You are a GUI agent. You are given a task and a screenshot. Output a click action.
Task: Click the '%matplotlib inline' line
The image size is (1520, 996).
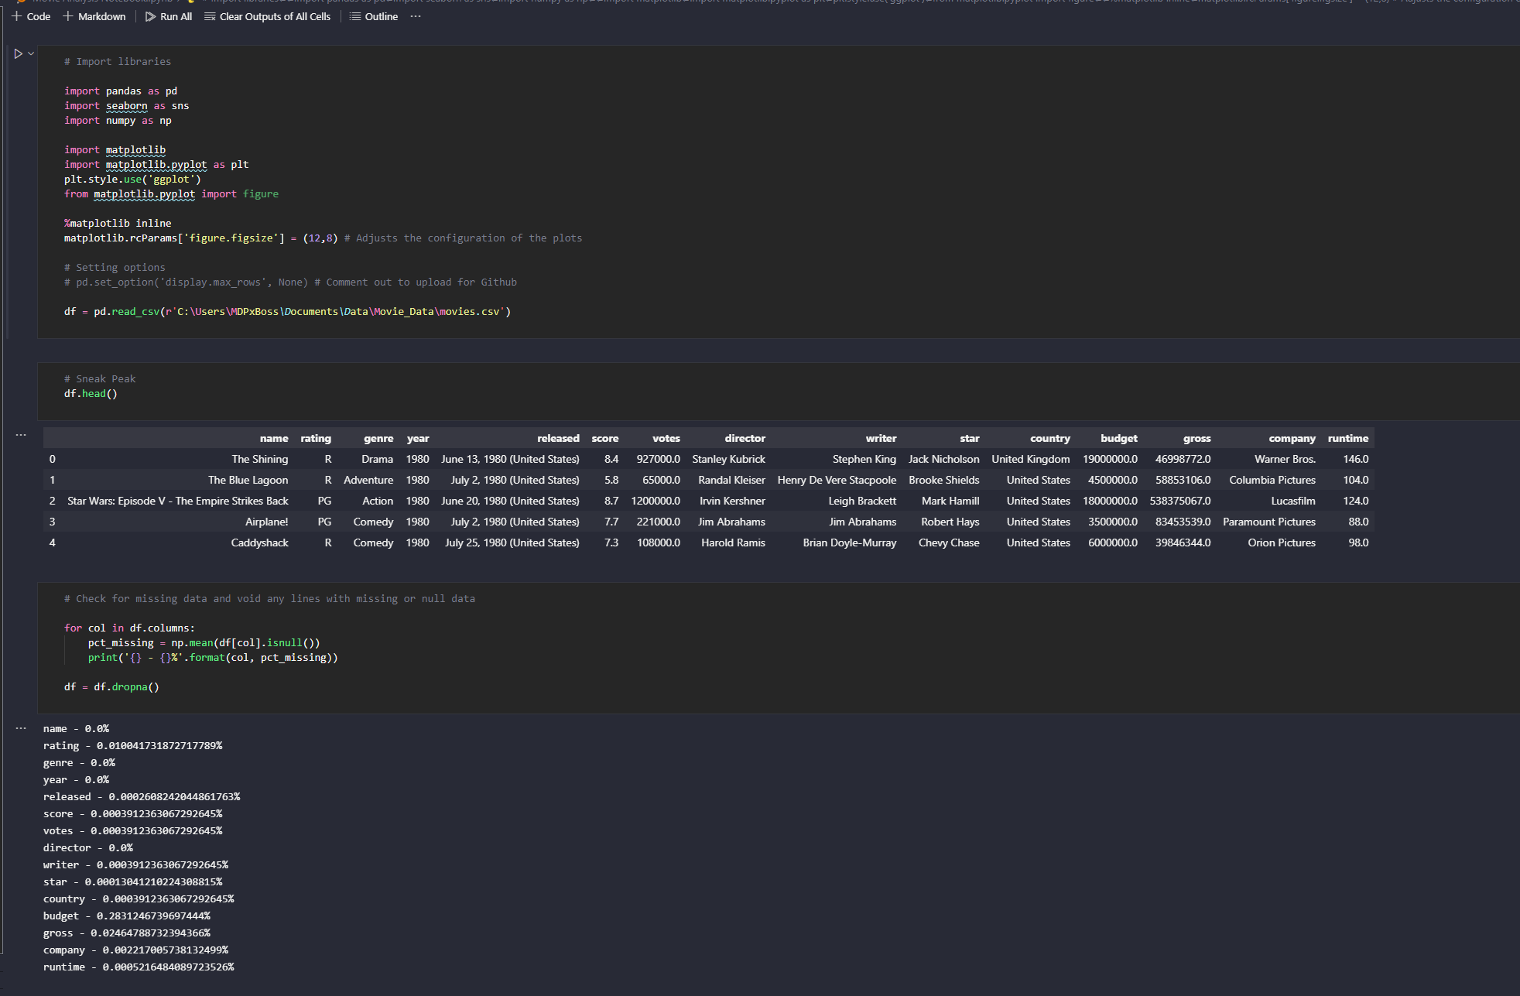118,223
